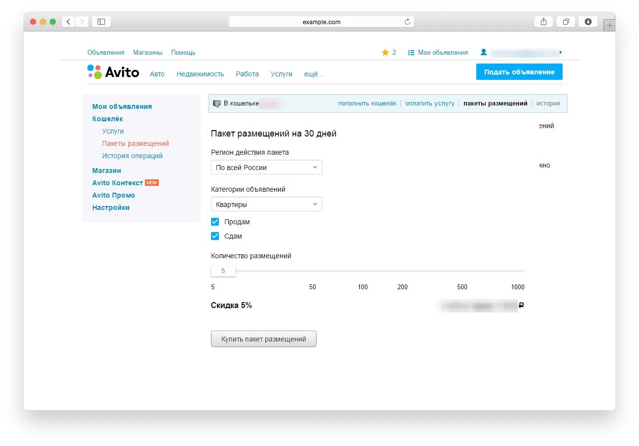Go back with Safari back arrow

pyautogui.click(x=69, y=22)
